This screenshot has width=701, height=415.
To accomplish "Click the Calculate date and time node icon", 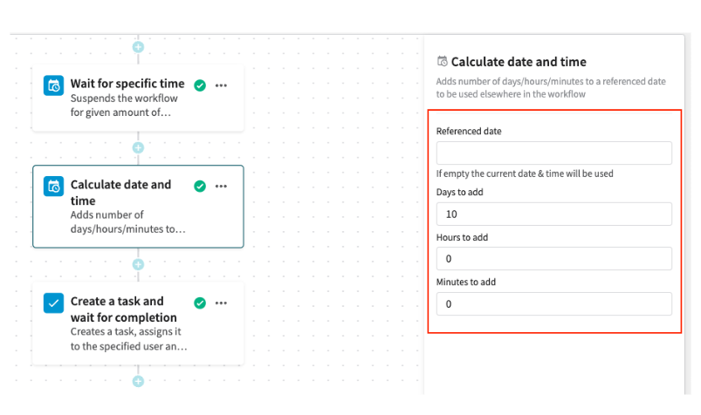I will point(53,186).
